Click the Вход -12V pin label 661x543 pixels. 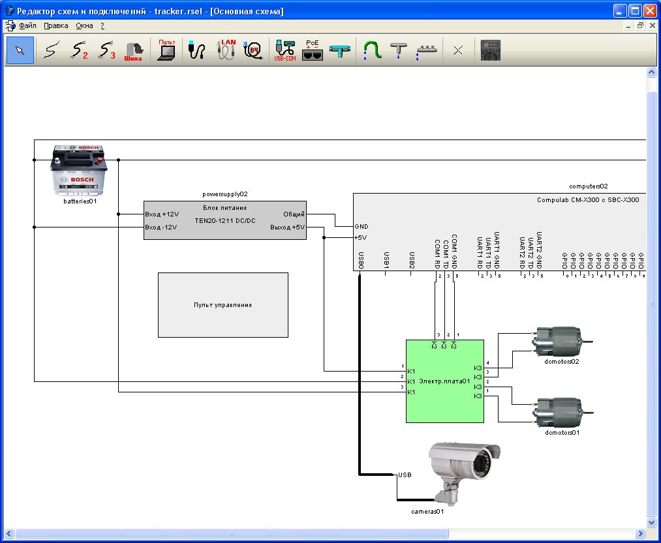pyautogui.click(x=161, y=227)
